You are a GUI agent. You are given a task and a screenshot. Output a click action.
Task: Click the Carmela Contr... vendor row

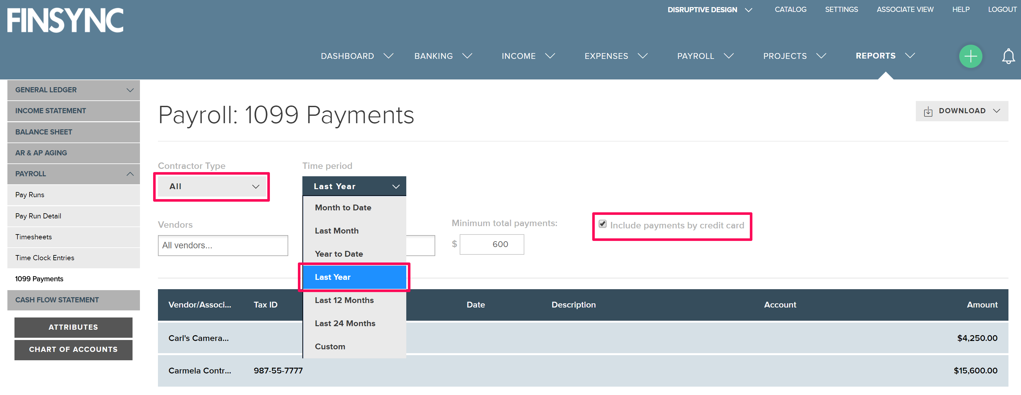pyautogui.click(x=583, y=371)
